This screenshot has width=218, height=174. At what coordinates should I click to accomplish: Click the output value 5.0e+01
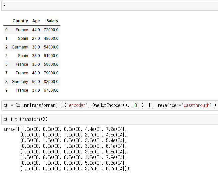pos(93,163)
